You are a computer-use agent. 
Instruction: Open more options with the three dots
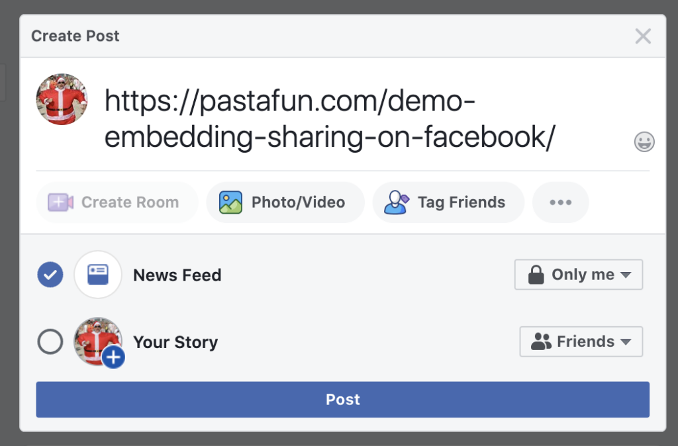click(x=560, y=202)
